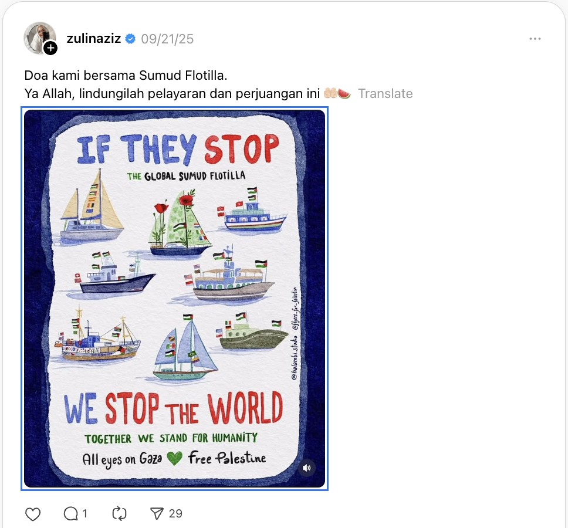Share the post with the paper plane icon

[157, 514]
